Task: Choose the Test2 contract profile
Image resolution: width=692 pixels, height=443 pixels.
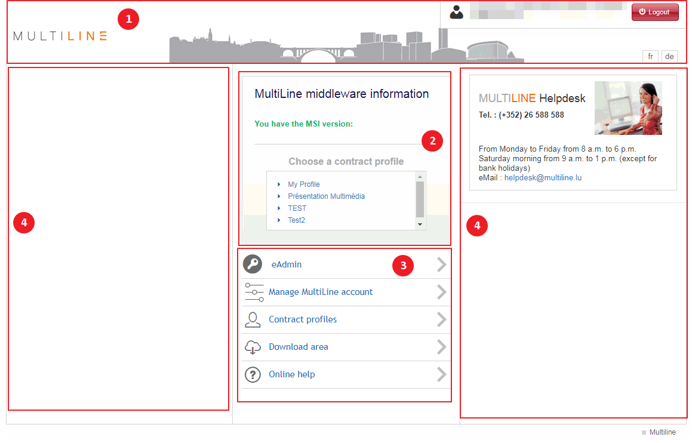Action: (296, 220)
